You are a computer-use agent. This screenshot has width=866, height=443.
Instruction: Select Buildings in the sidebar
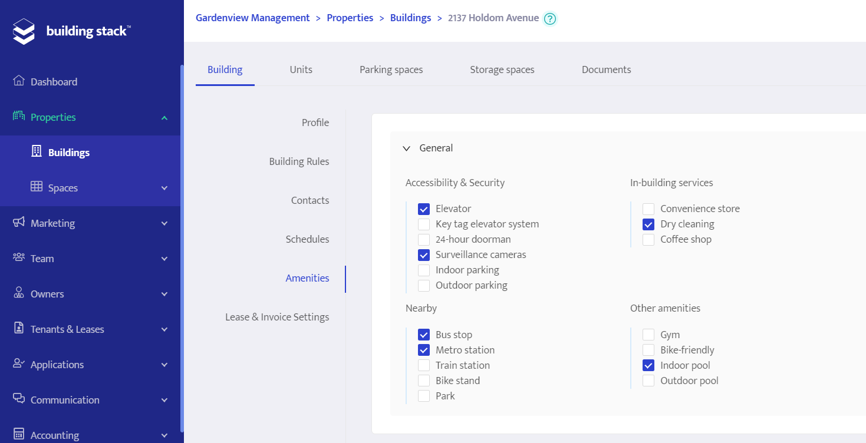coord(68,153)
